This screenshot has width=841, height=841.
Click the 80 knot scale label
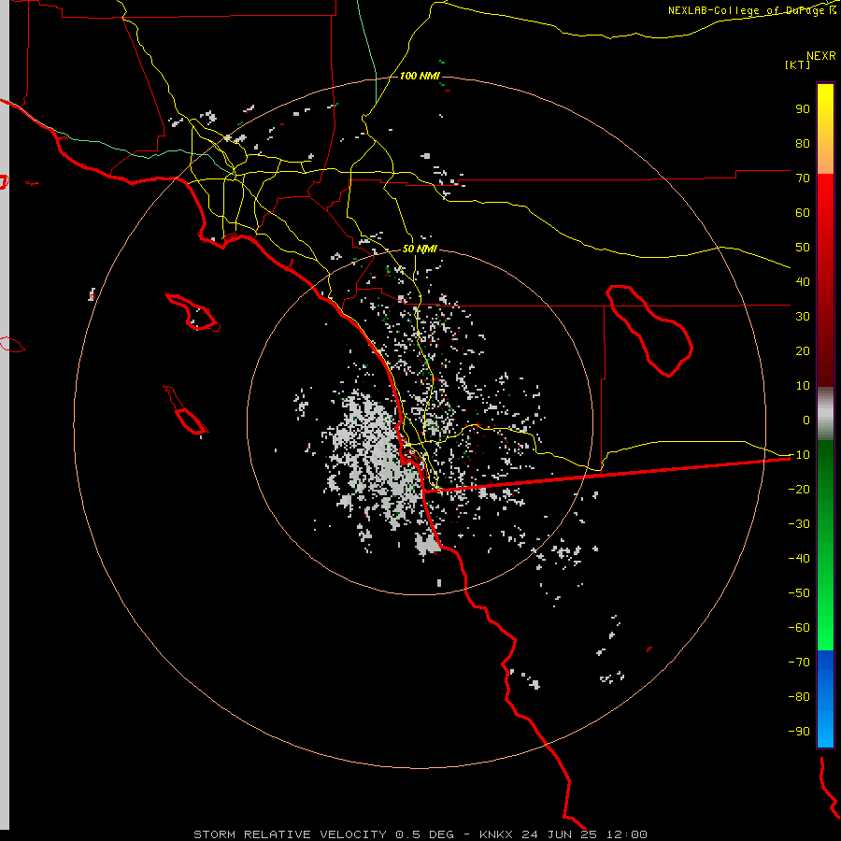click(803, 143)
